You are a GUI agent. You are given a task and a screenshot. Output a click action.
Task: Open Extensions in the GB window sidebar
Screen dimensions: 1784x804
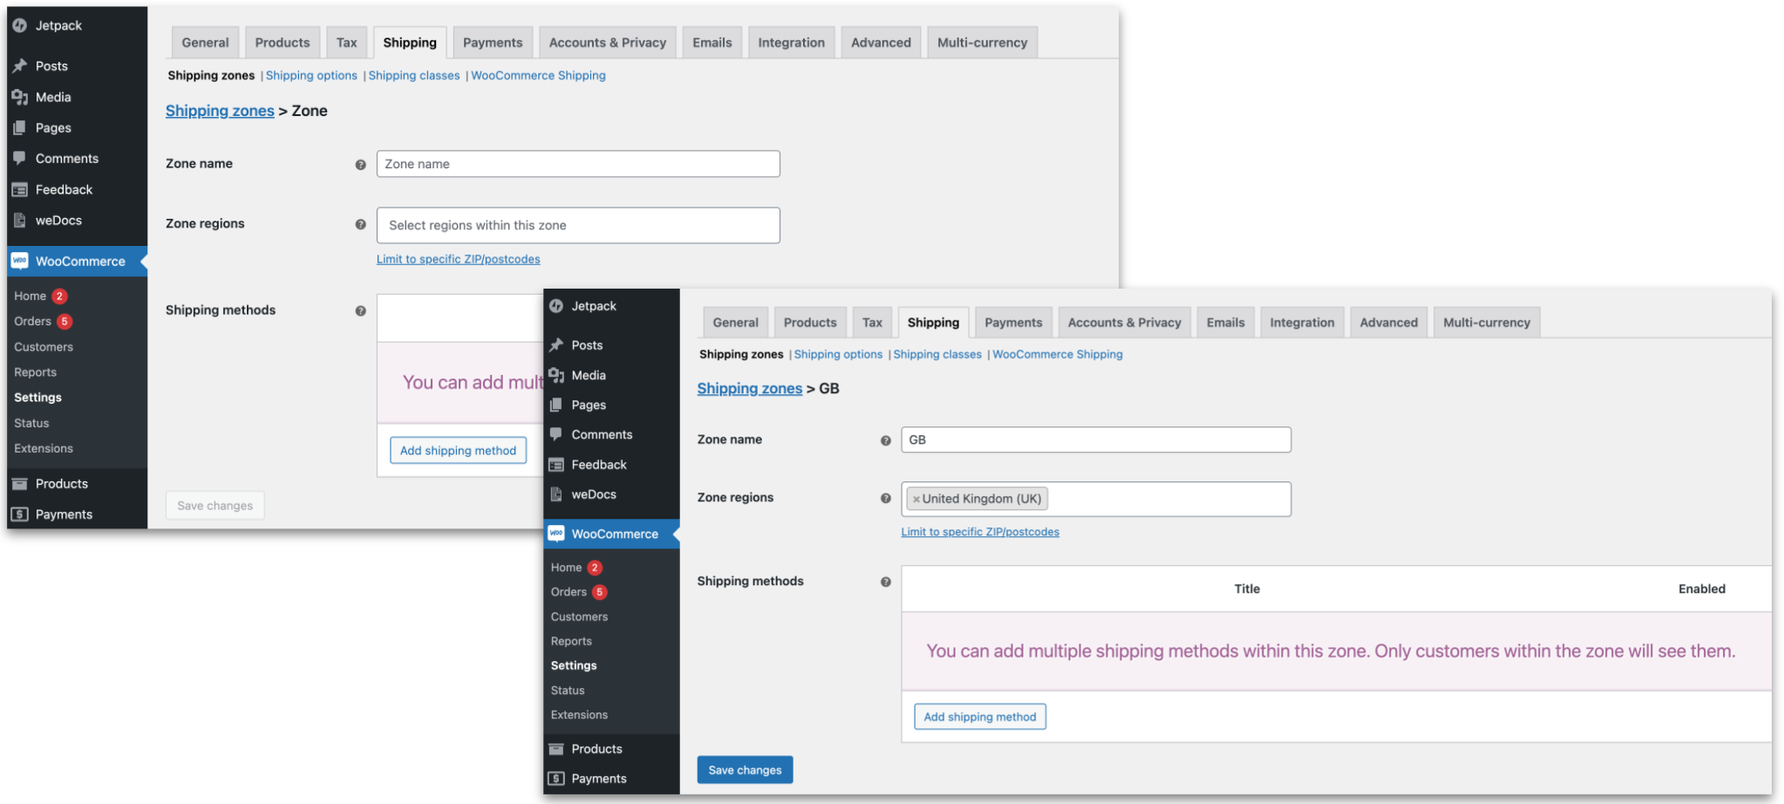coord(579,715)
